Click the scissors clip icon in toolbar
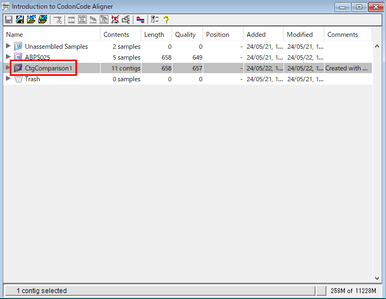 tap(57, 20)
